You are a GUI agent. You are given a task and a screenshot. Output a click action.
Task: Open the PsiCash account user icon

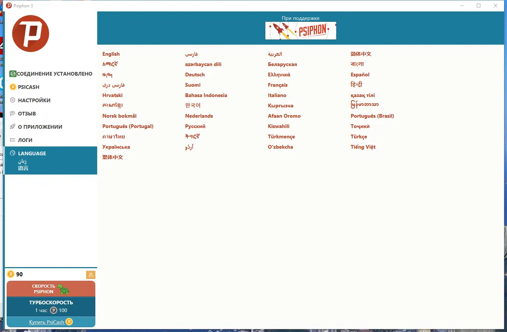[91, 274]
